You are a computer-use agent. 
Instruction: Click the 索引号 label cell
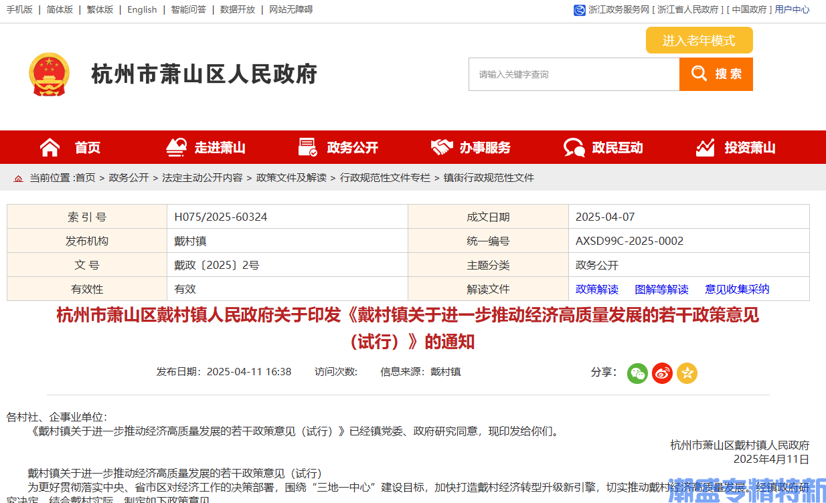click(x=87, y=217)
